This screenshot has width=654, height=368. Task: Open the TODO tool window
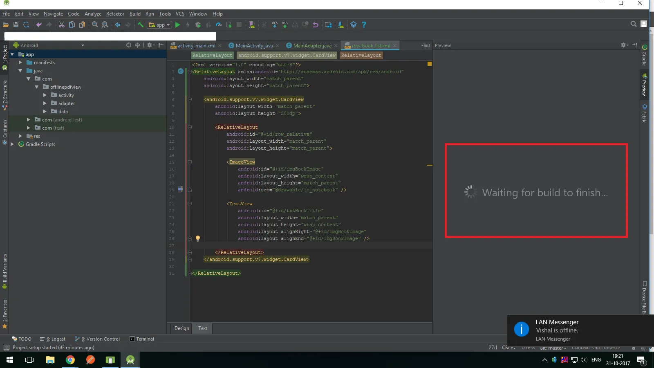(x=22, y=339)
